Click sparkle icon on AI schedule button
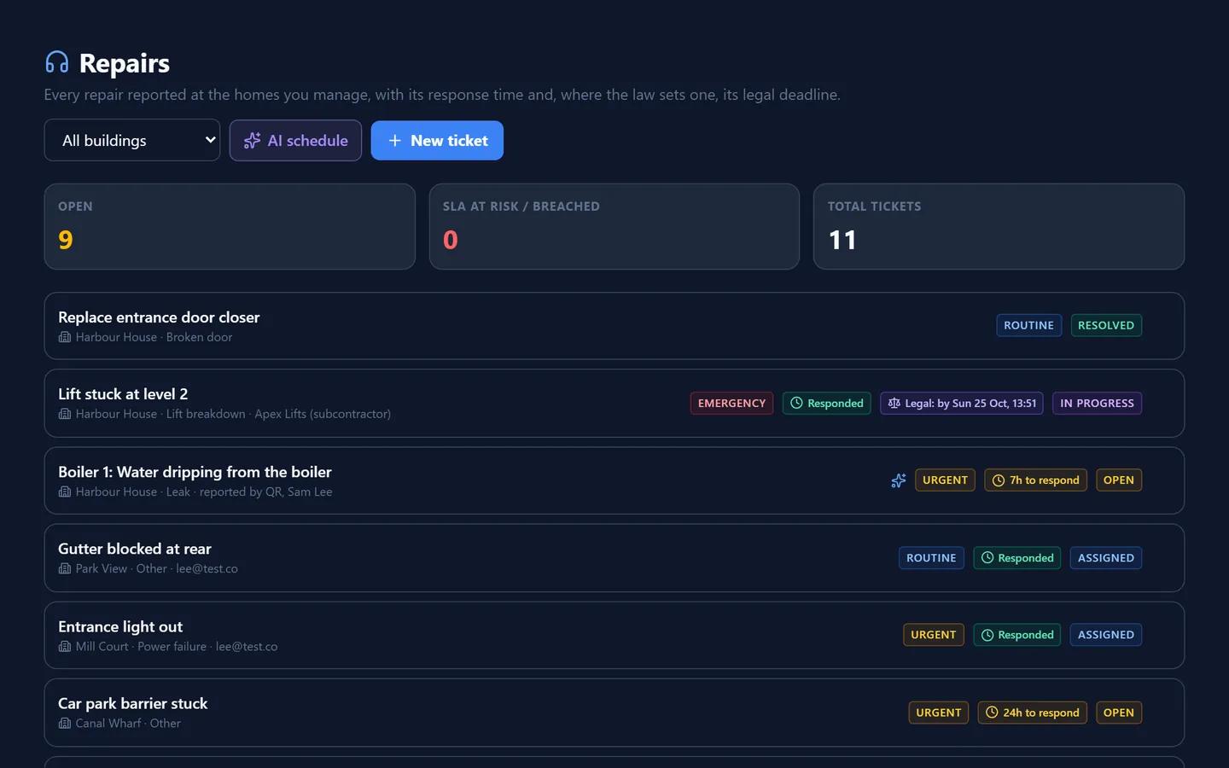This screenshot has height=768, width=1229. point(252,141)
